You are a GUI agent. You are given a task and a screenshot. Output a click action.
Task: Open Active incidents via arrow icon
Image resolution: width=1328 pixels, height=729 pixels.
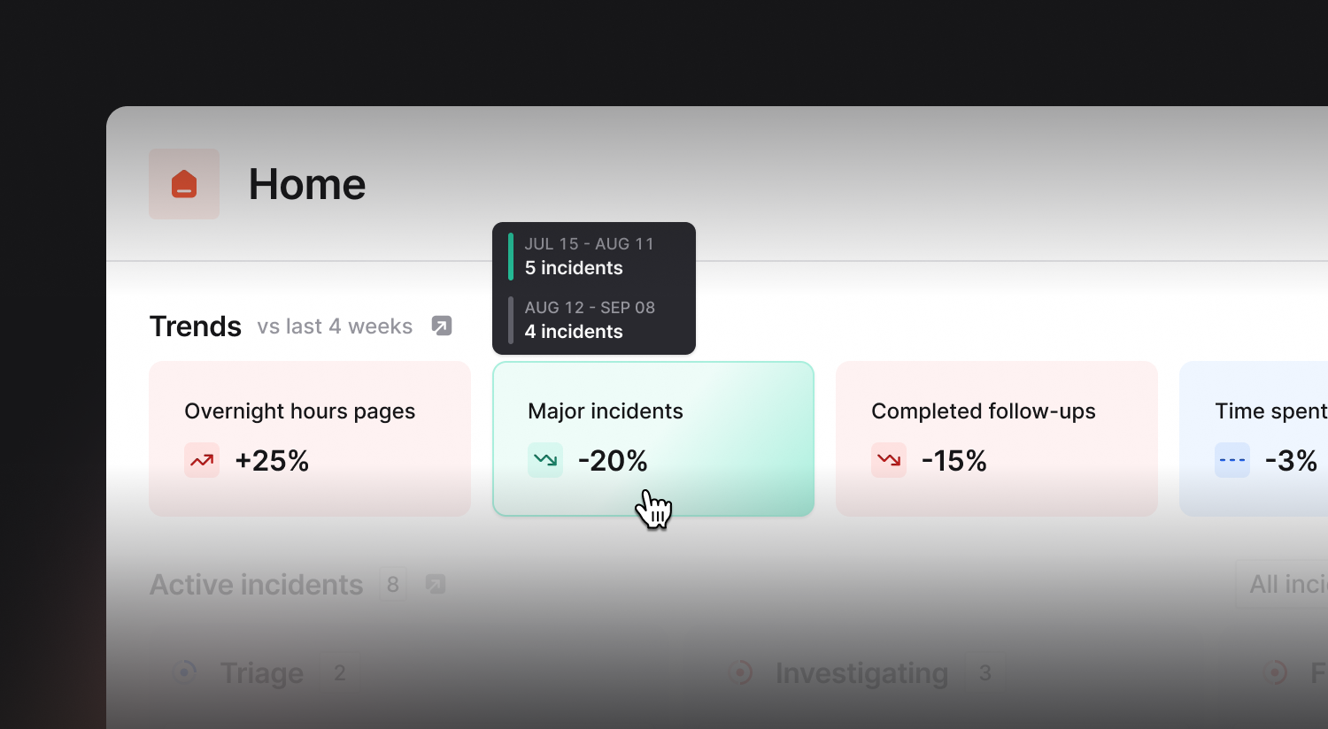pyautogui.click(x=436, y=584)
